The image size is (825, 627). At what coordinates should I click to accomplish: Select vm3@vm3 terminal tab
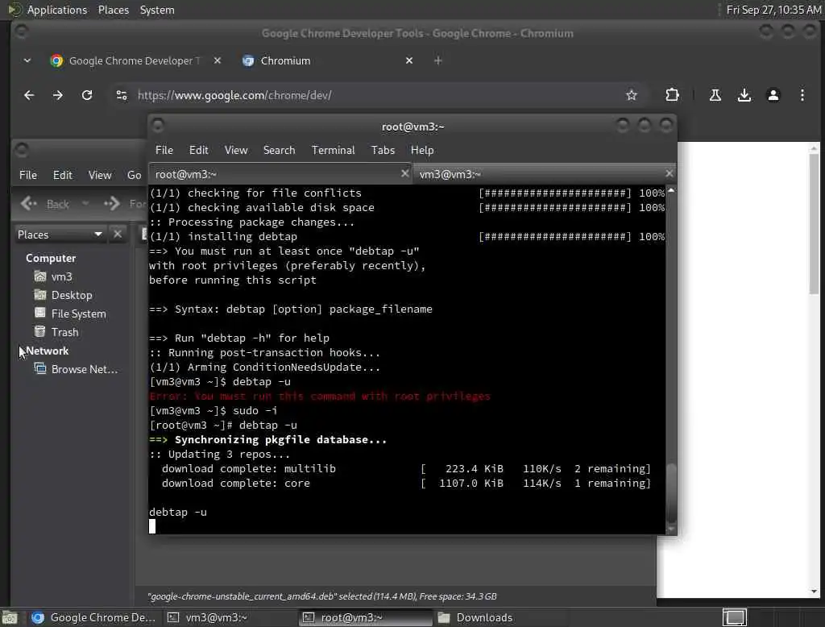(x=544, y=174)
